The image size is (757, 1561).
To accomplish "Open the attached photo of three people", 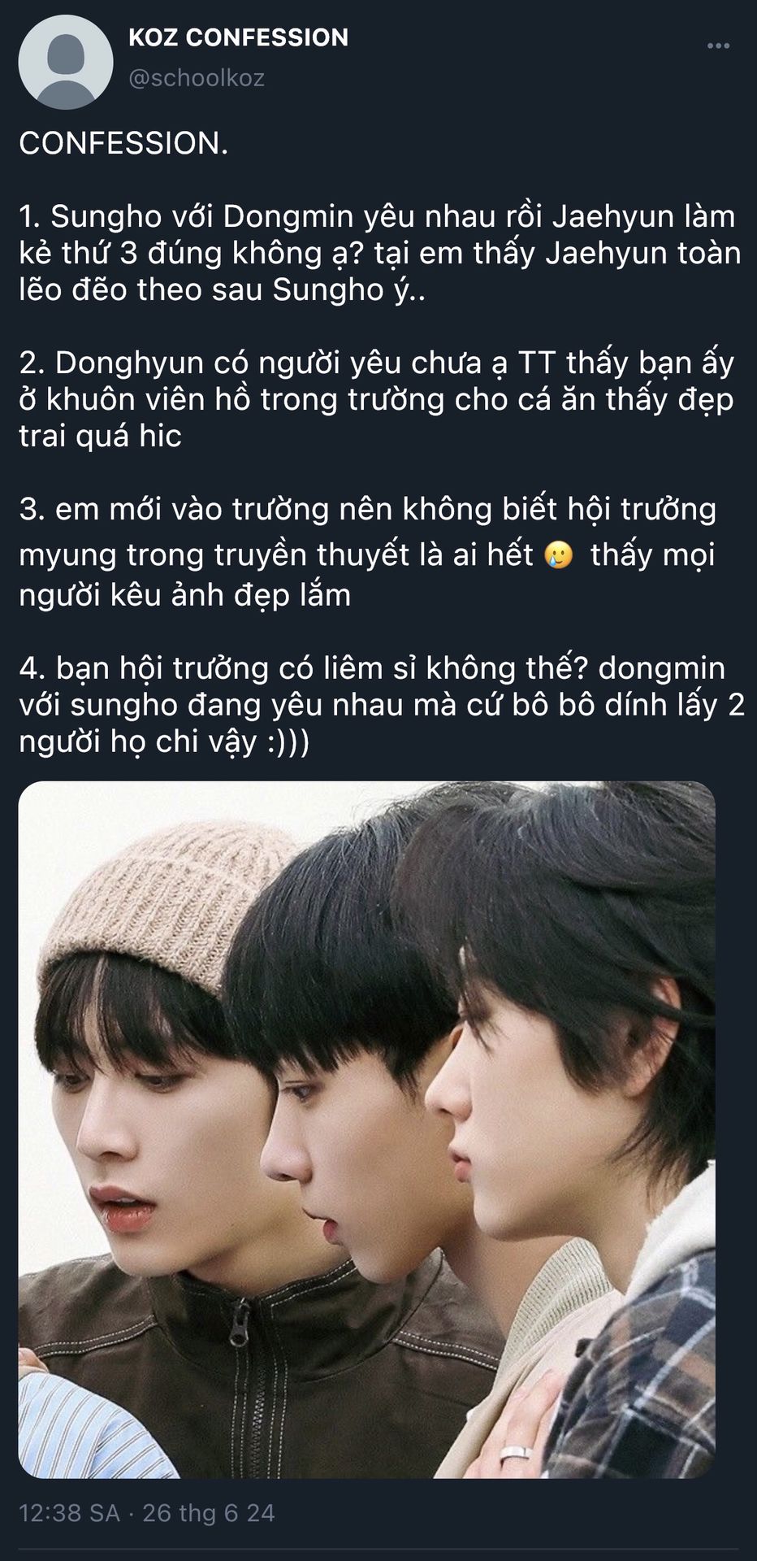I will tap(367, 1129).
